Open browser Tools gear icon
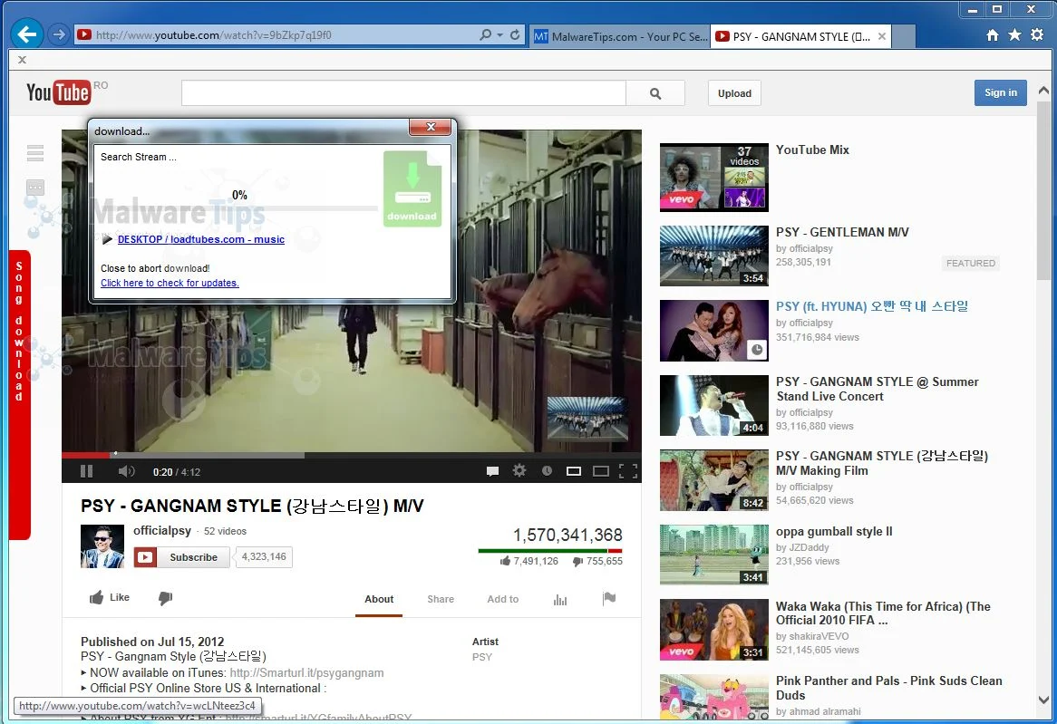Image resolution: width=1057 pixels, height=724 pixels. tap(1037, 35)
